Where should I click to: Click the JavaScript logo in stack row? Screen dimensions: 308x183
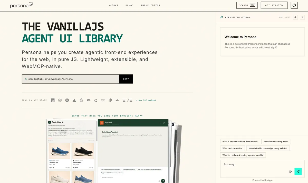point(53,100)
